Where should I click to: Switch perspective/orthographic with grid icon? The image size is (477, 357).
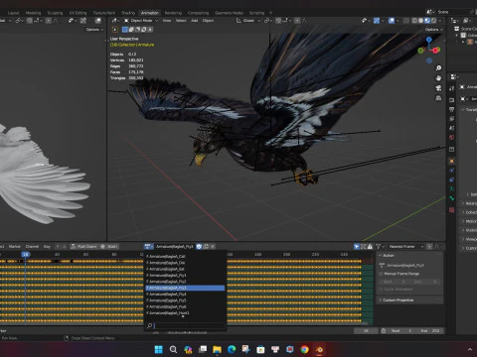(438, 98)
